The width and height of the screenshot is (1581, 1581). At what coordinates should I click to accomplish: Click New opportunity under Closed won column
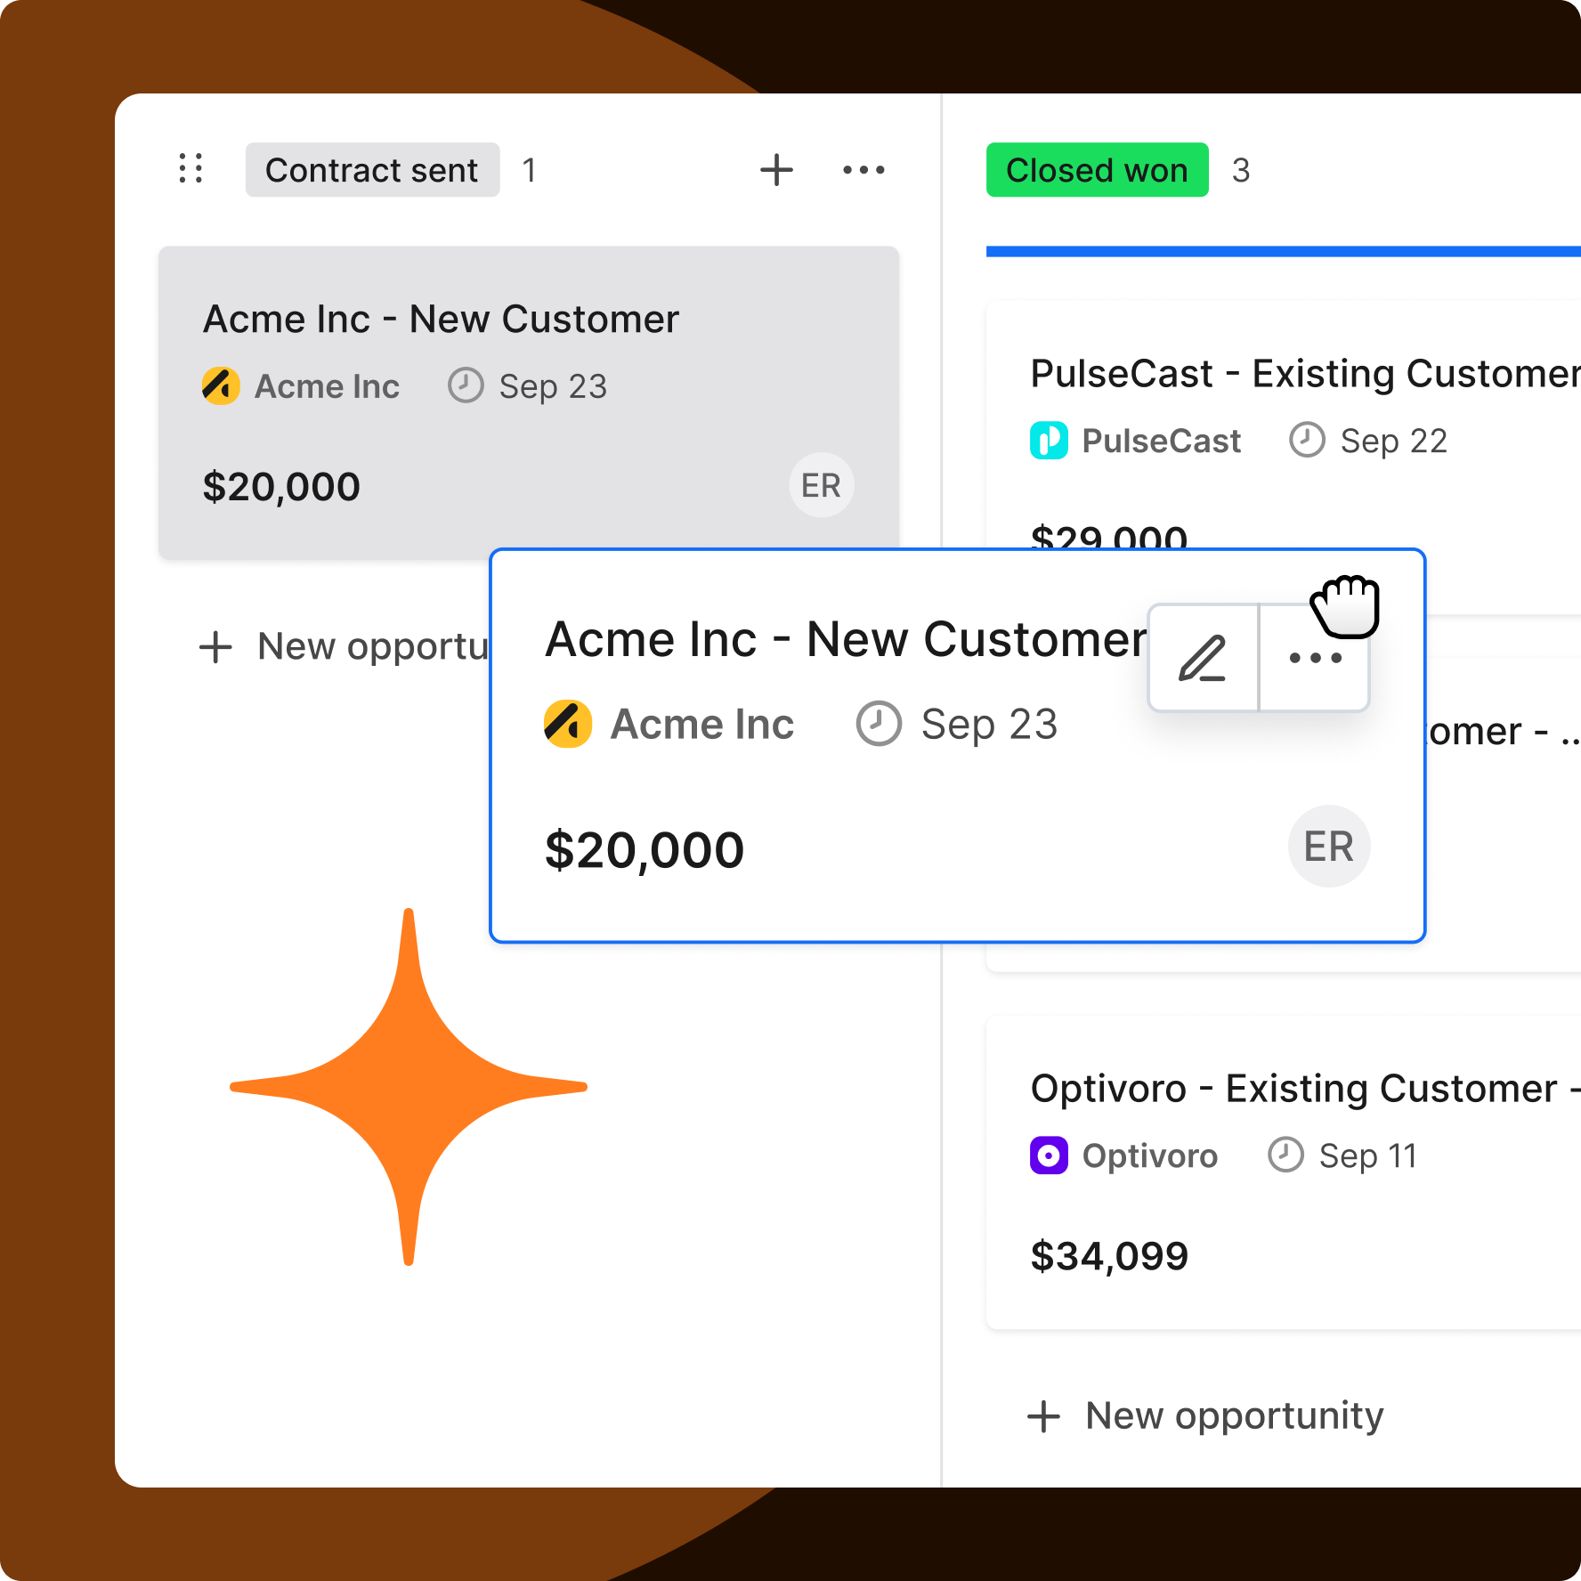1207,1415
